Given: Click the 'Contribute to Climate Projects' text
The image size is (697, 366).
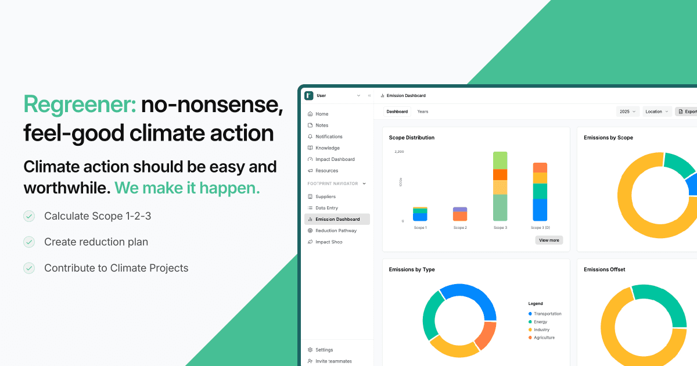Looking at the screenshot, I should coord(116,268).
